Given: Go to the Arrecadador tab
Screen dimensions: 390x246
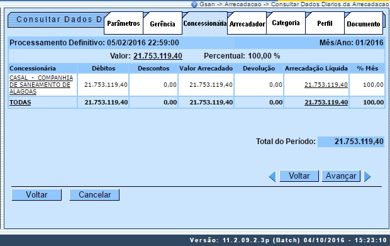Looking at the screenshot, I should click(x=247, y=24).
